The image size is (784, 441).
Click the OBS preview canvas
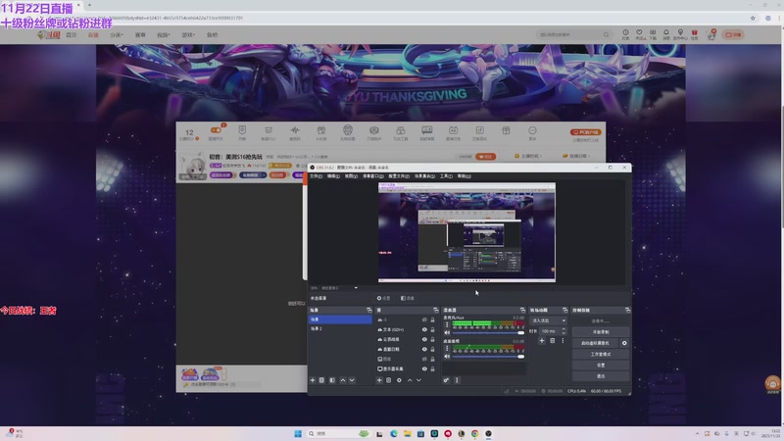pyautogui.click(x=466, y=232)
